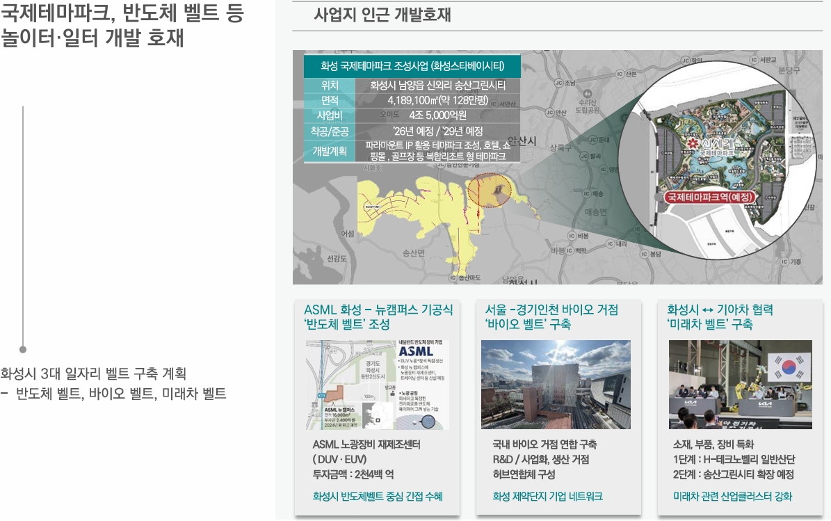Click the area value '4,189,100㎡(약 128만평)'

pyautogui.click(x=438, y=100)
